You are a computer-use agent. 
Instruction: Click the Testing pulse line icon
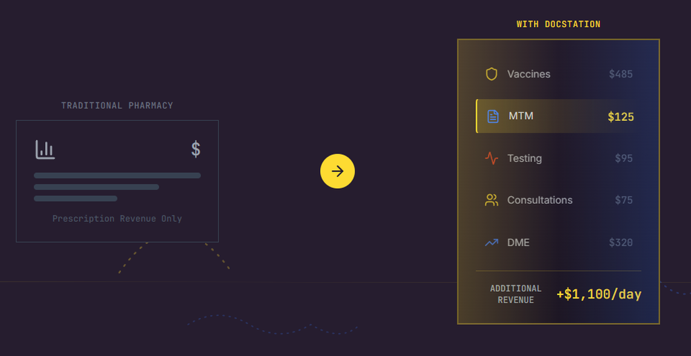point(491,158)
